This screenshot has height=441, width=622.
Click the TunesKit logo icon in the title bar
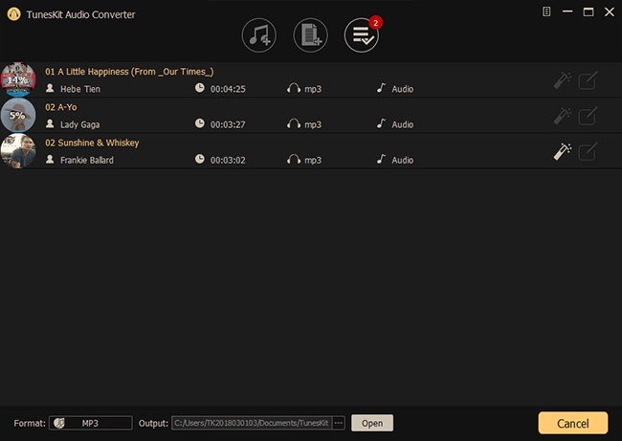14,14
